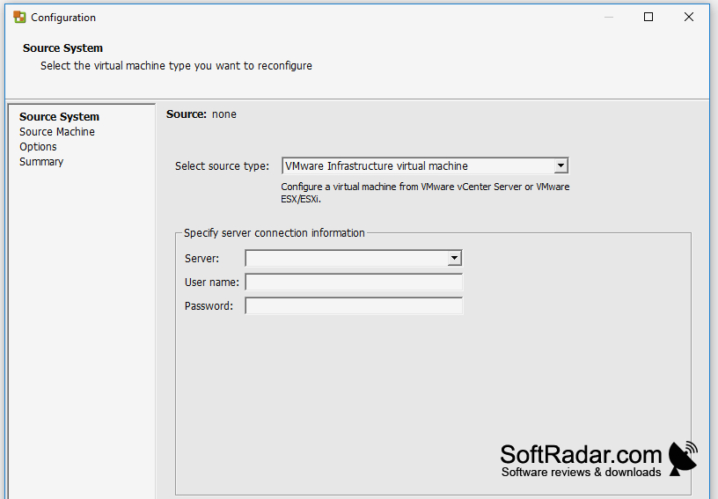
Task: Open the Summary step in sidebar
Action: click(x=41, y=162)
